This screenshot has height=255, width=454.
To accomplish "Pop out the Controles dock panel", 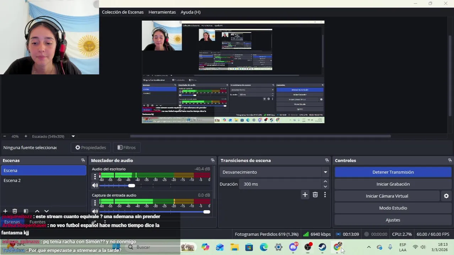I will coord(450,160).
